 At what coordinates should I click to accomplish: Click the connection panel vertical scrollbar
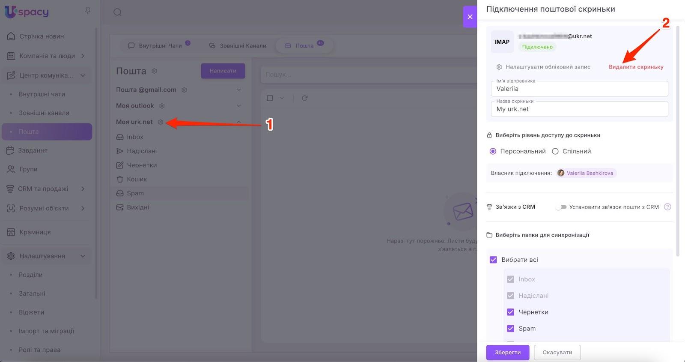678,141
